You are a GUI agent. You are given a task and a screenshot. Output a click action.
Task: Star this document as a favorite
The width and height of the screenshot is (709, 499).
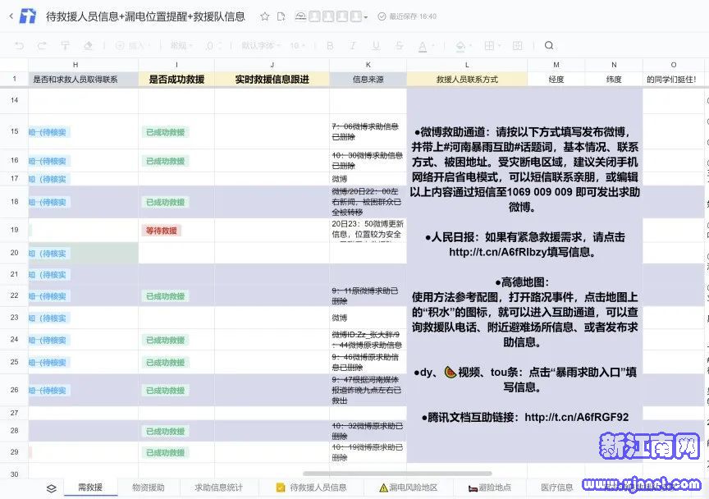[x=265, y=16]
